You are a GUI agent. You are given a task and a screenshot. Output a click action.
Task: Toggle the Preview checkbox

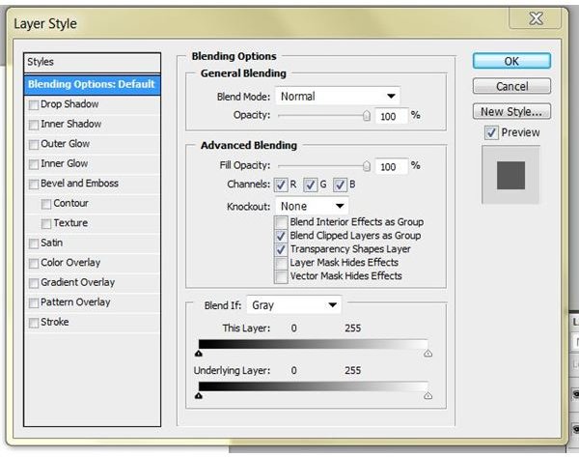click(x=491, y=132)
